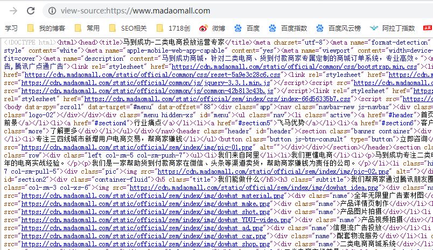Reload the page with the refresh icon
Screen dimensions: 433x250
point(31,11)
